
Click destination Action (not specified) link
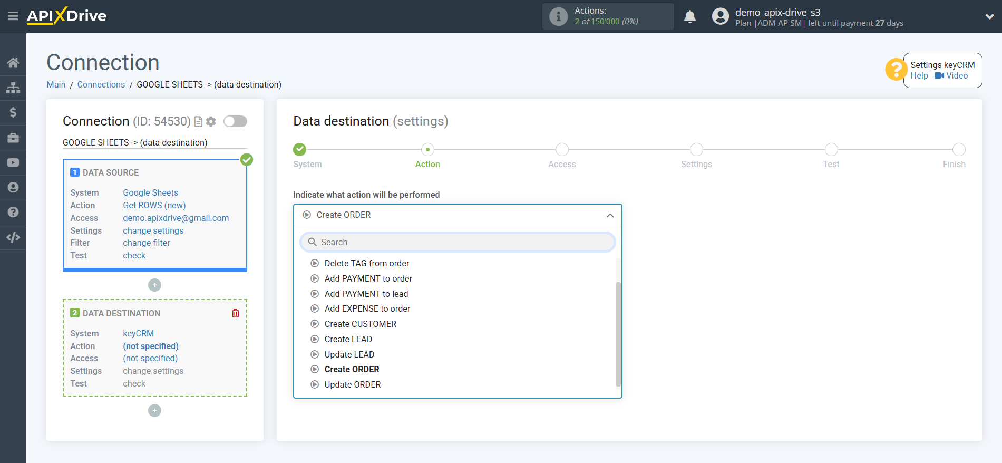click(150, 346)
